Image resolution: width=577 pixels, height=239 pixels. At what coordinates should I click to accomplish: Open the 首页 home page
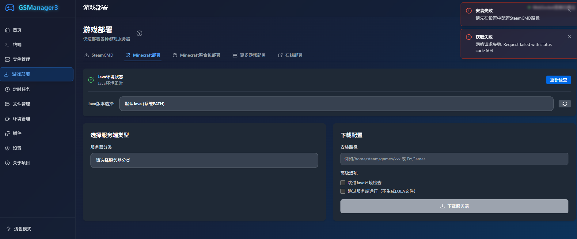37,30
